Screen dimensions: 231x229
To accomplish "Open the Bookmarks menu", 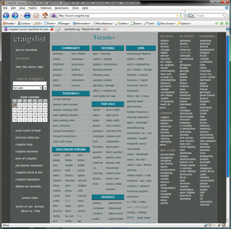I will pos(62,8).
